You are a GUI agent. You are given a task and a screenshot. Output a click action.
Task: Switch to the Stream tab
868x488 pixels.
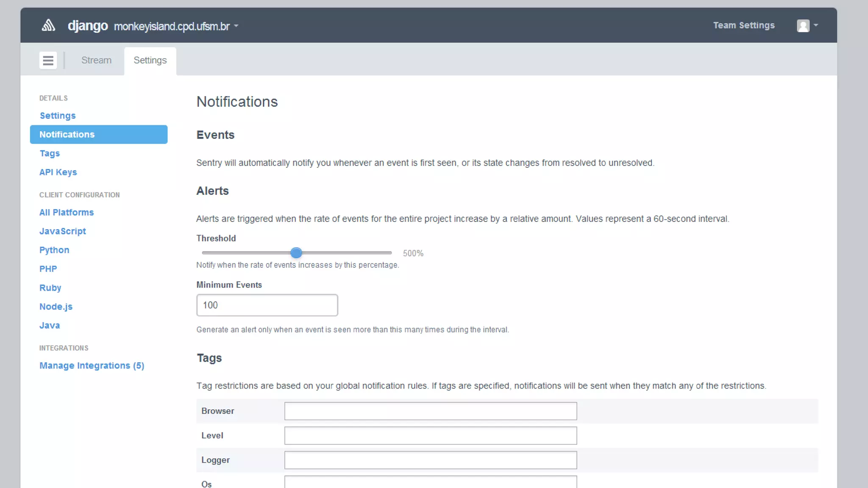96,60
